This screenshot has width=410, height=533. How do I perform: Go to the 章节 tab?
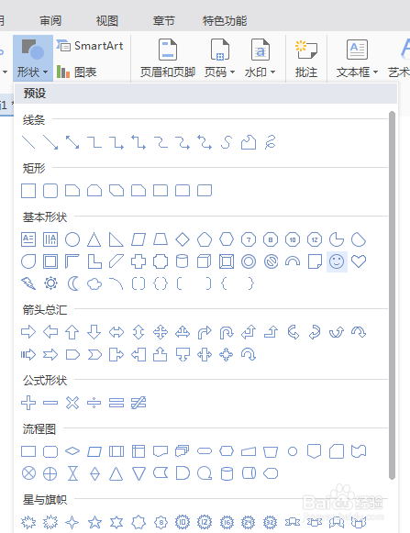pos(163,21)
